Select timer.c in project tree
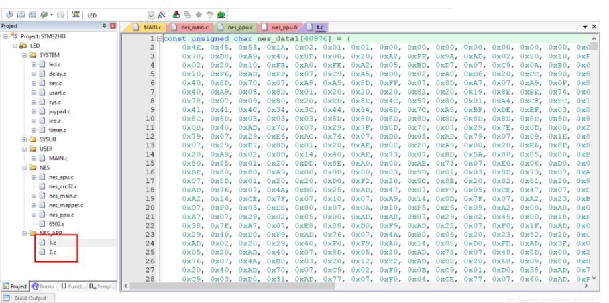Viewport: 609px width, 303px height. coord(58,130)
